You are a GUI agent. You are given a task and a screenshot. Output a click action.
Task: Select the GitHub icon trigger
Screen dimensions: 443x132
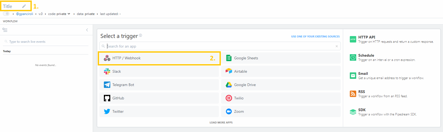pyautogui.click(x=107, y=98)
